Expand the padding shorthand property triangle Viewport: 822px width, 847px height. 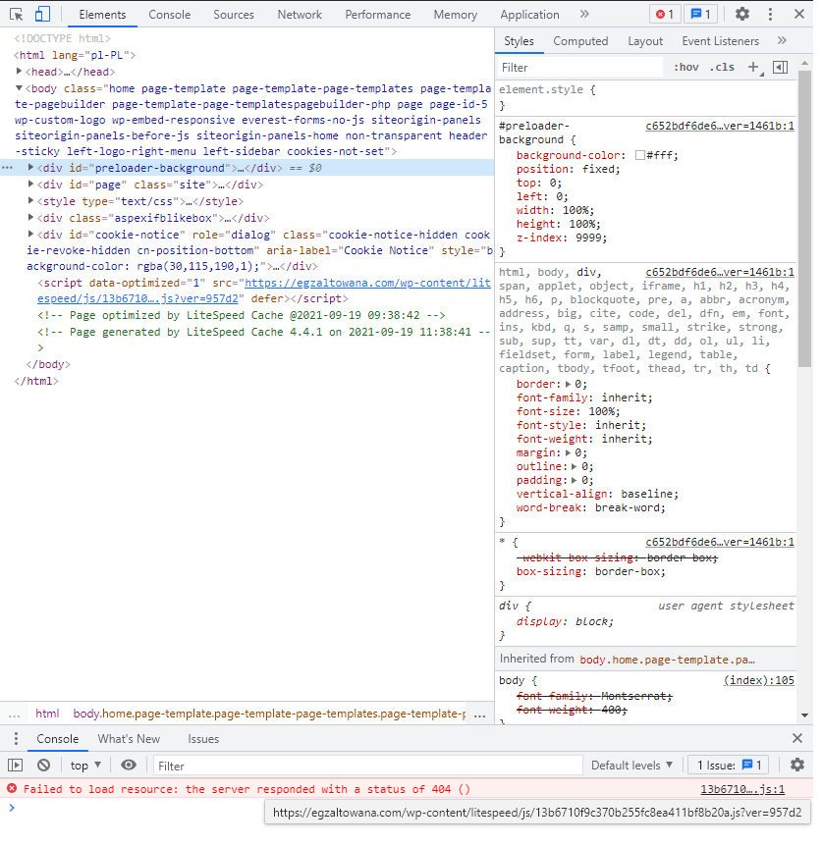click(575, 480)
